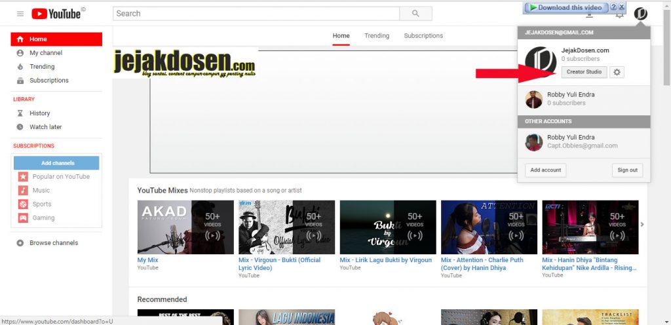Click the Home icon in sidebar
Screen dimensions: 671x325
click(20, 39)
